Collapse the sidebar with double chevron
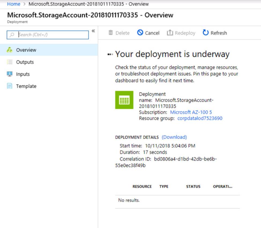This screenshot has width=261, height=228. [x=93, y=31]
